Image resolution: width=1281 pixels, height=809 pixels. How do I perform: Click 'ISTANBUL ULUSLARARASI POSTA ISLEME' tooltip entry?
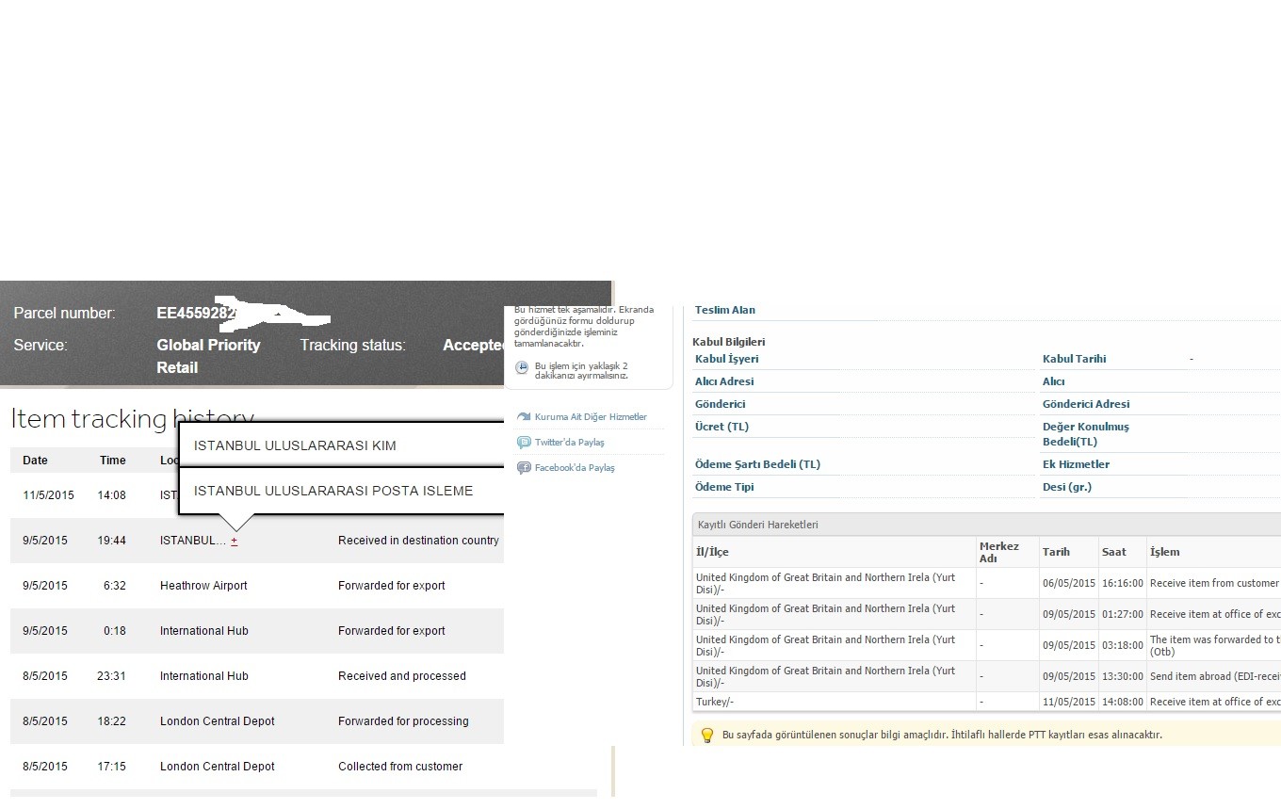(x=333, y=492)
